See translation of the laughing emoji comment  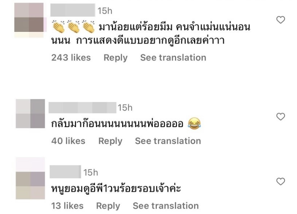point(168,141)
